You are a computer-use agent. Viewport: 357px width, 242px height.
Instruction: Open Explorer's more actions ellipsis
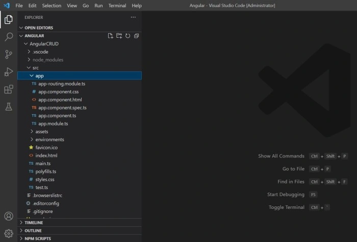pyautogui.click(x=133, y=17)
